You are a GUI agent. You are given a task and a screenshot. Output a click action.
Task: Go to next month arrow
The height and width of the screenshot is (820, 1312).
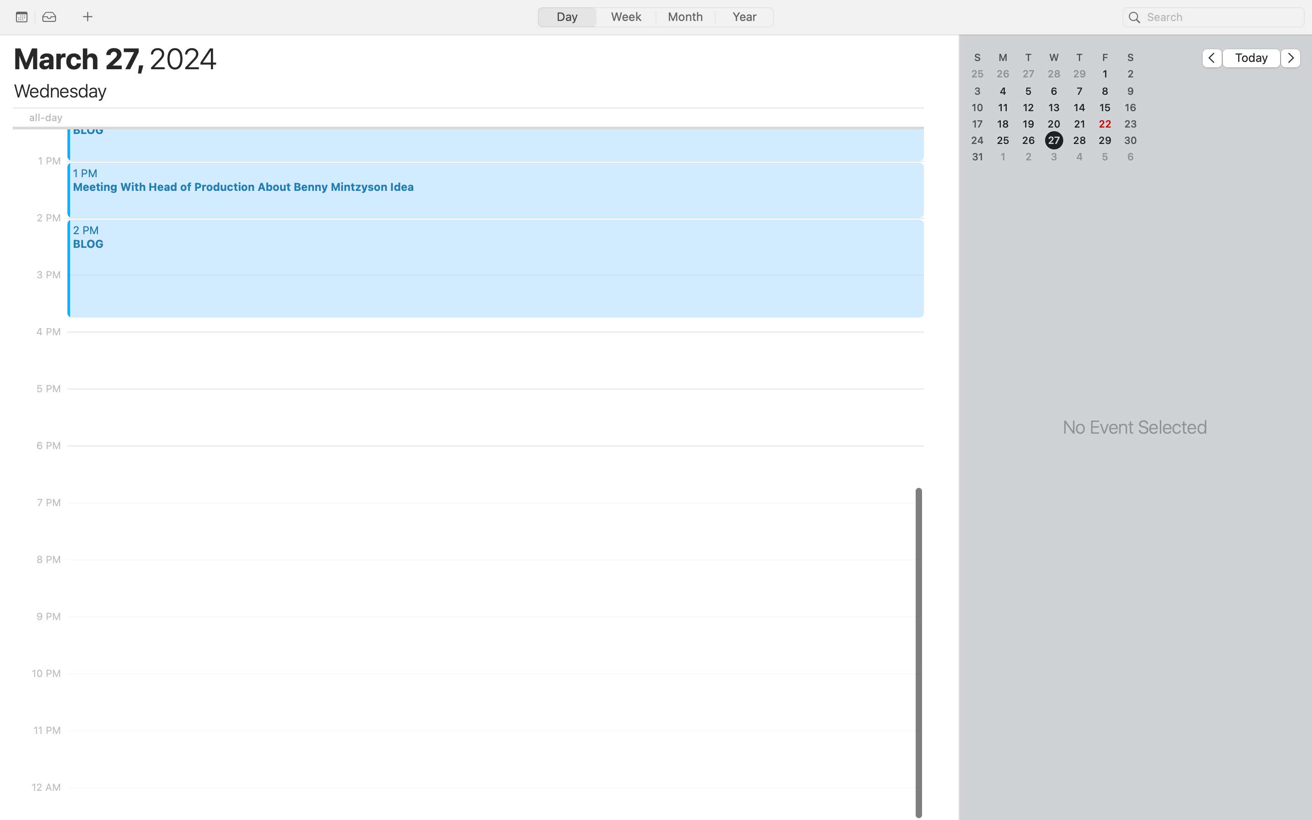point(1290,58)
